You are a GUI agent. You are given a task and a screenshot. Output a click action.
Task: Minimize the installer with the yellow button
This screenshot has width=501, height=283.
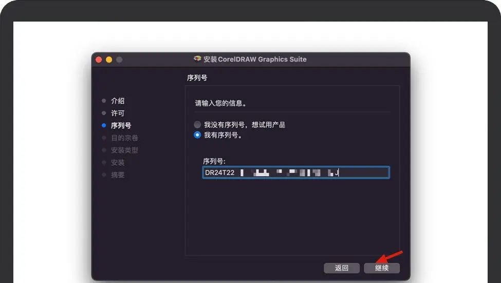(109, 60)
